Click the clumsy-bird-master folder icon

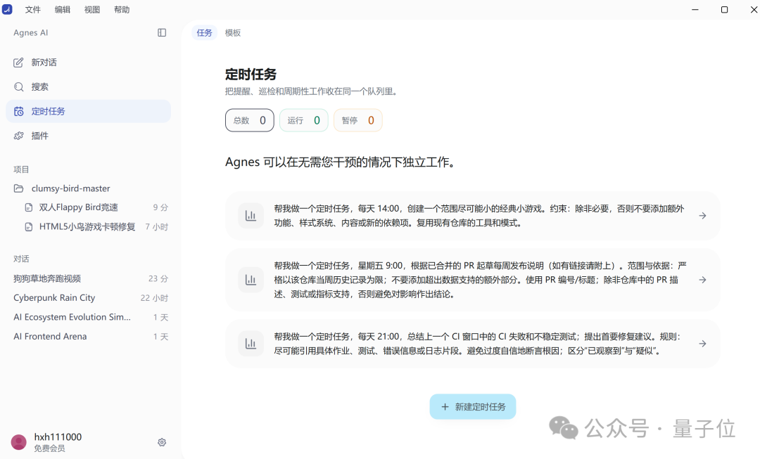point(18,188)
